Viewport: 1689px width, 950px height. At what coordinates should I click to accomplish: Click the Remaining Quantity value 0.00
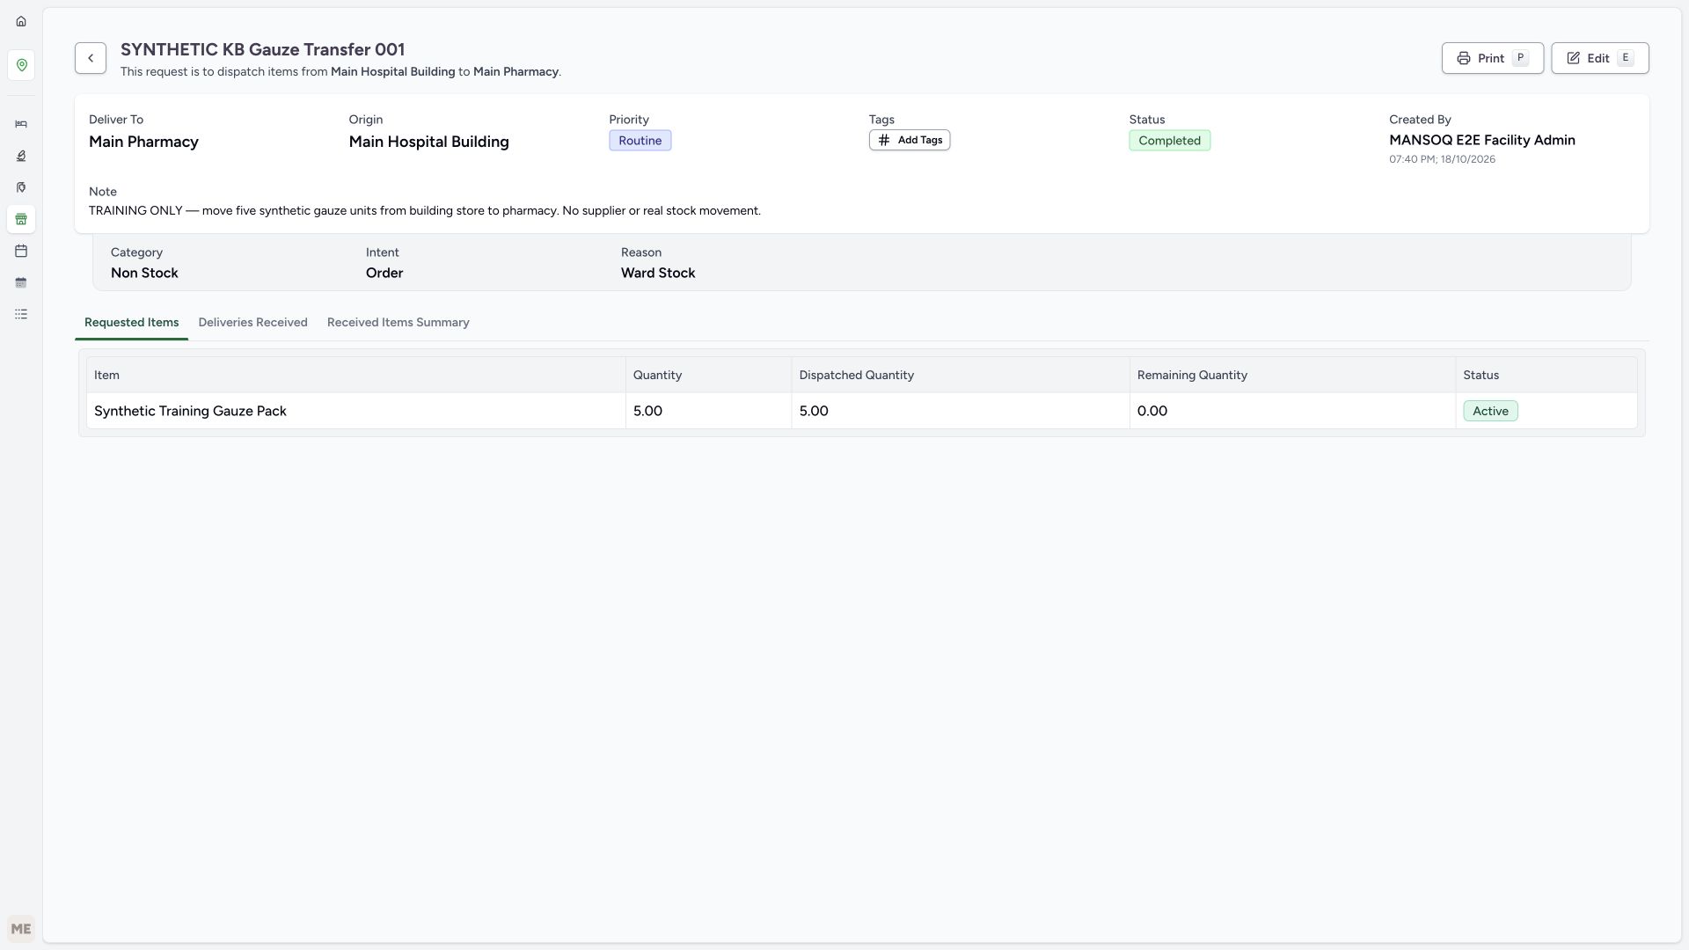tap(1152, 411)
